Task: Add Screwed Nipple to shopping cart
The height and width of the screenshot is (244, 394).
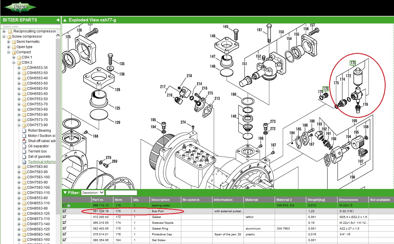Action: 64,223
